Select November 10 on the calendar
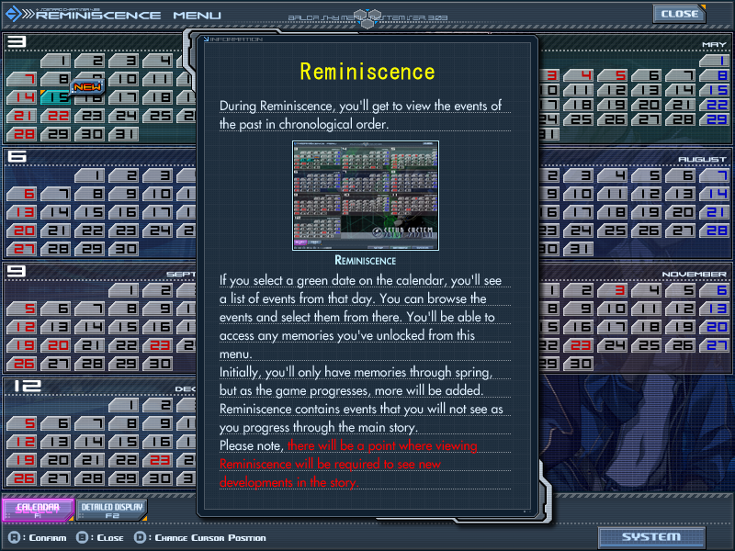The width and height of the screenshot is (735, 551). click(612, 309)
